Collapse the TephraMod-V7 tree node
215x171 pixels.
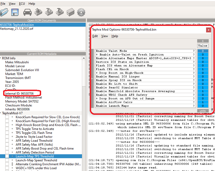pyautogui.click(x=1, y=113)
